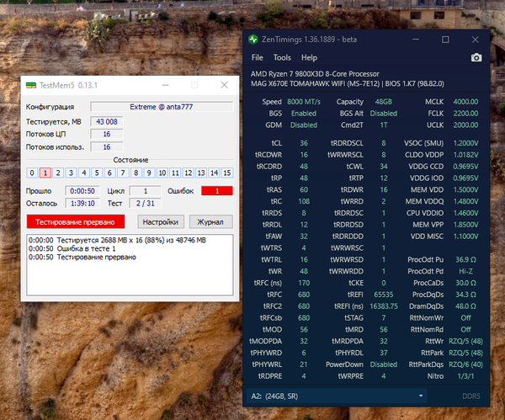Select thread state box 6
505x420 pixels.
pos(109,173)
